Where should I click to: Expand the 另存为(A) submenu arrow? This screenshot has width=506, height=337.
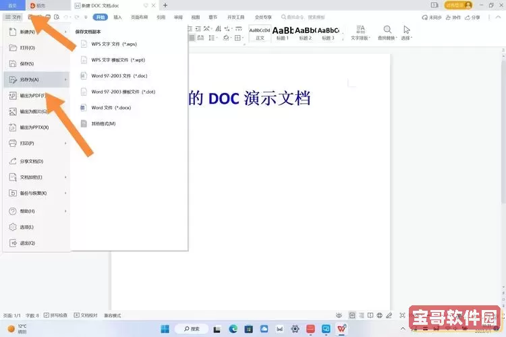coord(65,80)
